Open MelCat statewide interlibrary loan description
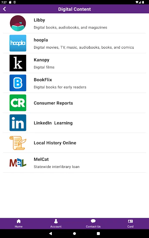This screenshot has height=238, width=149. 56,167
